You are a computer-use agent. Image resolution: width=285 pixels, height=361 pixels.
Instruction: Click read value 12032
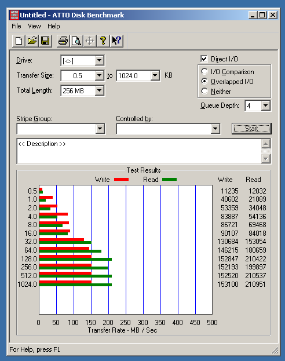point(257,191)
